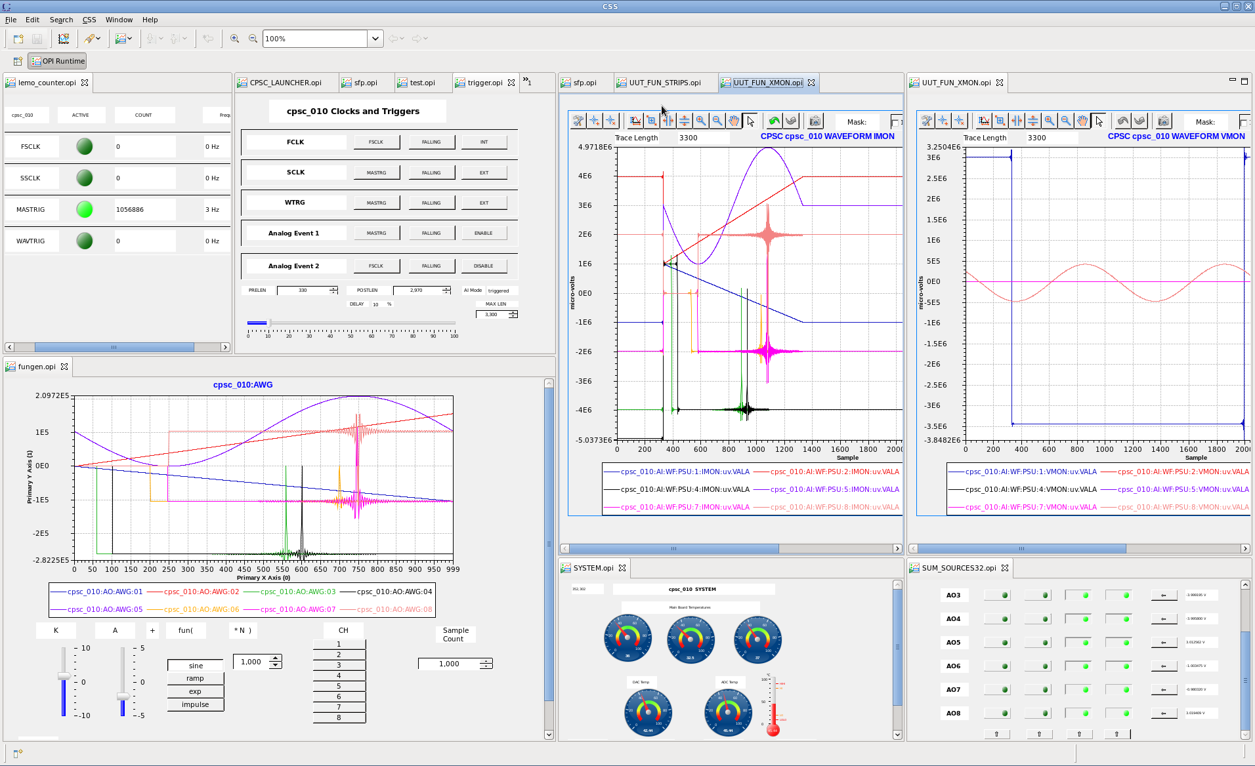Screen dimensions: 1255x766
Task: Add annotation in IMON plot toolbar
Action: pyautogui.click(x=595, y=121)
